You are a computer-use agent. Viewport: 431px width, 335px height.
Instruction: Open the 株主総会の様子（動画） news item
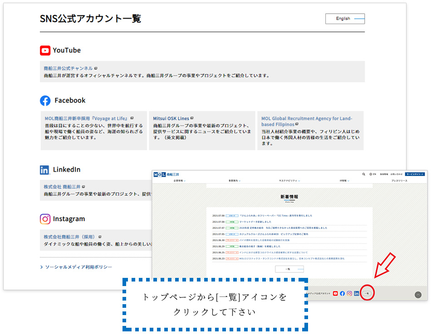260,246
